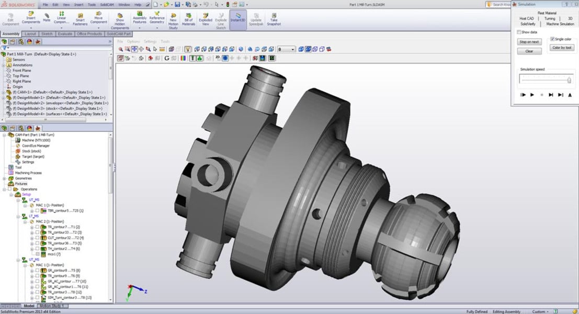The height and width of the screenshot is (314, 579).
Task: Click the Simulation speed slider handle
Action: click(569, 80)
